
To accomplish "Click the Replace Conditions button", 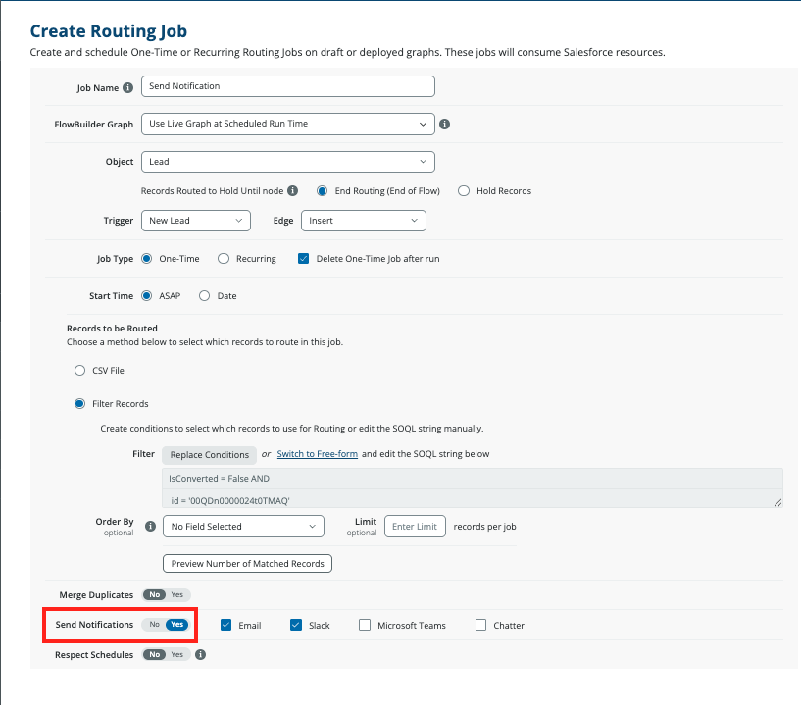I will [x=210, y=455].
